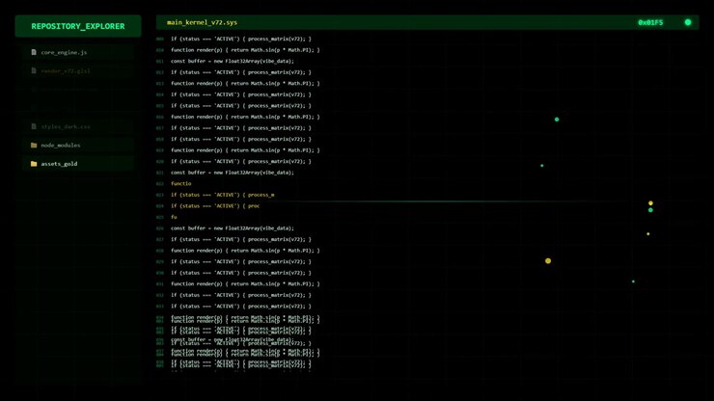This screenshot has width=714, height=401.
Task: Click the file icon beside core_engine.js
Action: pyautogui.click(x=34, y=52)
